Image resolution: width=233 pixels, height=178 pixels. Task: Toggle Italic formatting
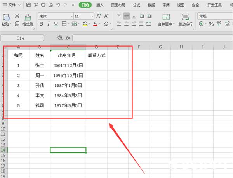coord(49,24)
